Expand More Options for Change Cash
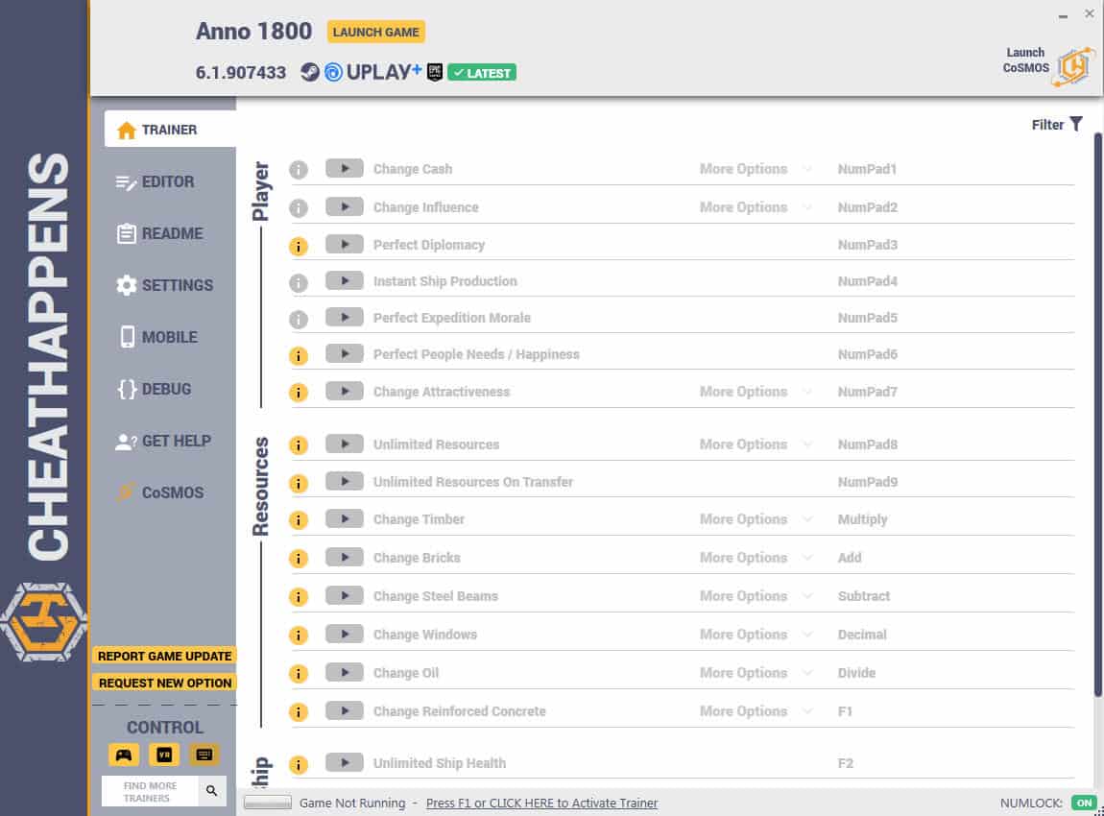 pyautogui.click(x=756, y=169)
